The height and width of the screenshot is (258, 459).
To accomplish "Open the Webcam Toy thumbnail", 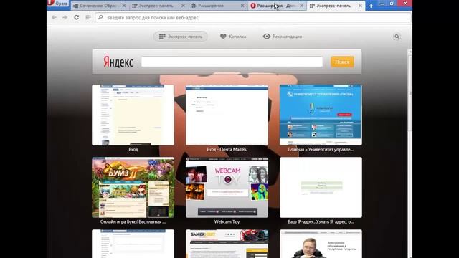I will tap(227, 187).
